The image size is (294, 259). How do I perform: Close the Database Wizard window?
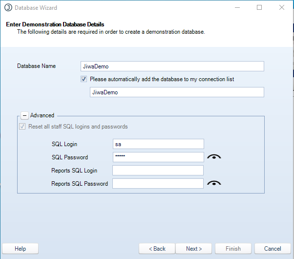click(282, 8)
